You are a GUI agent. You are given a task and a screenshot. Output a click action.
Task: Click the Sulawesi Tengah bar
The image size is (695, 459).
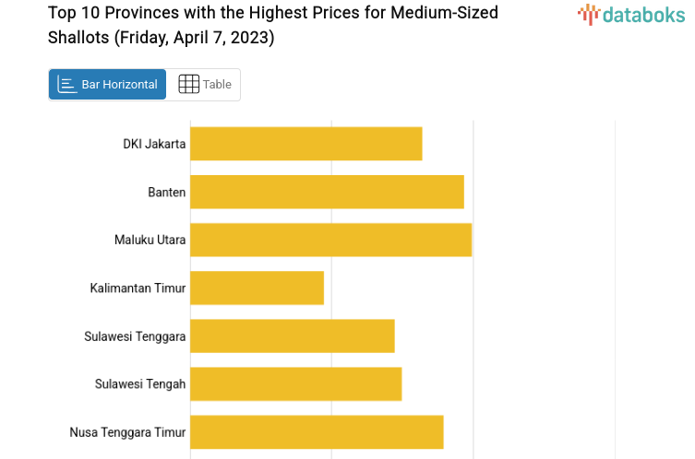[295, 383]
